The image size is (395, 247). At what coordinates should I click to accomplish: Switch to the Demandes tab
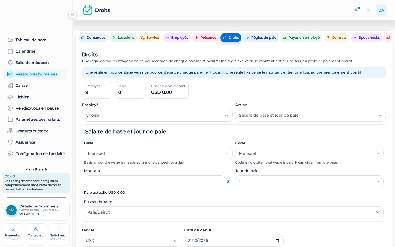pyautogui.click(x=93, y=38)
